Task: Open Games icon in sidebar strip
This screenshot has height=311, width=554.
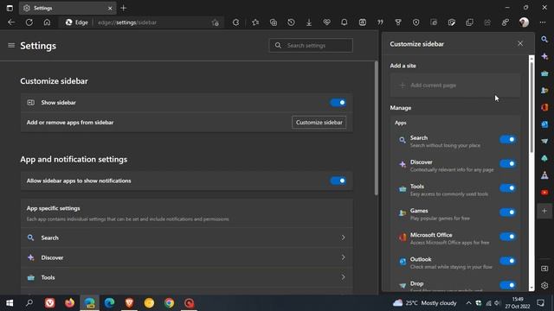Action: coord(544,90)
